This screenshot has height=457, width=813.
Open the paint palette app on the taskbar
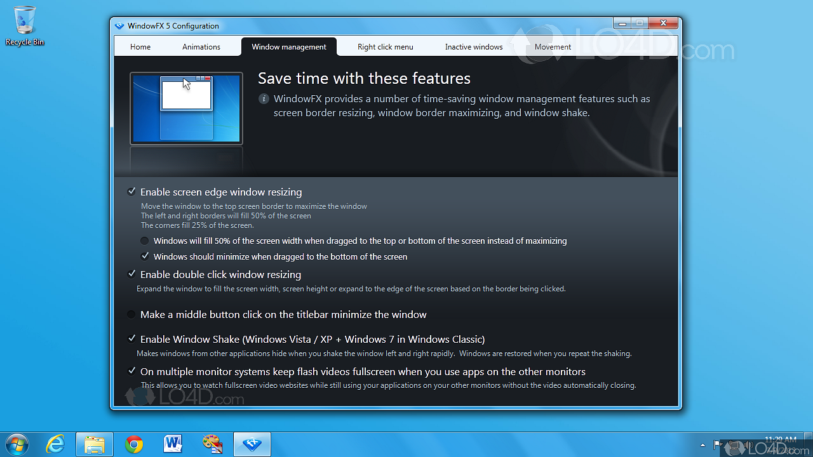212,444
